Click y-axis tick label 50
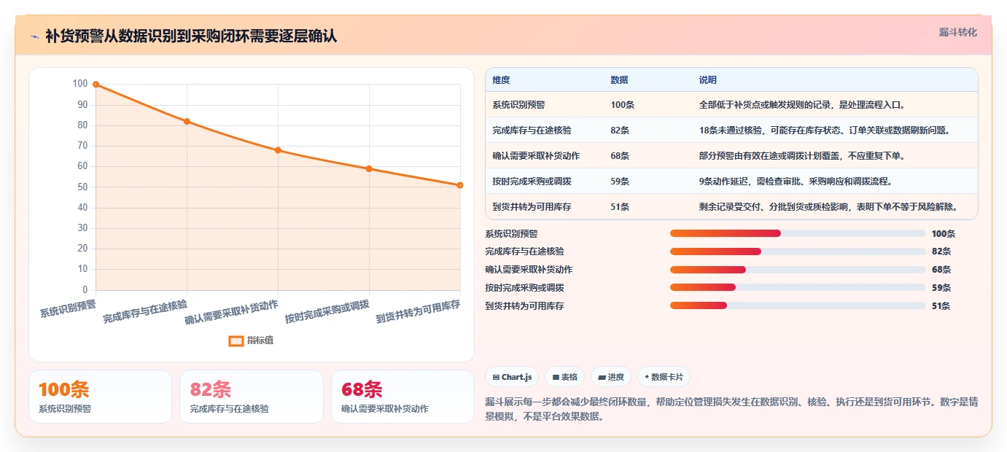Viewport: 1007px width, 452px height. [82, 187]
